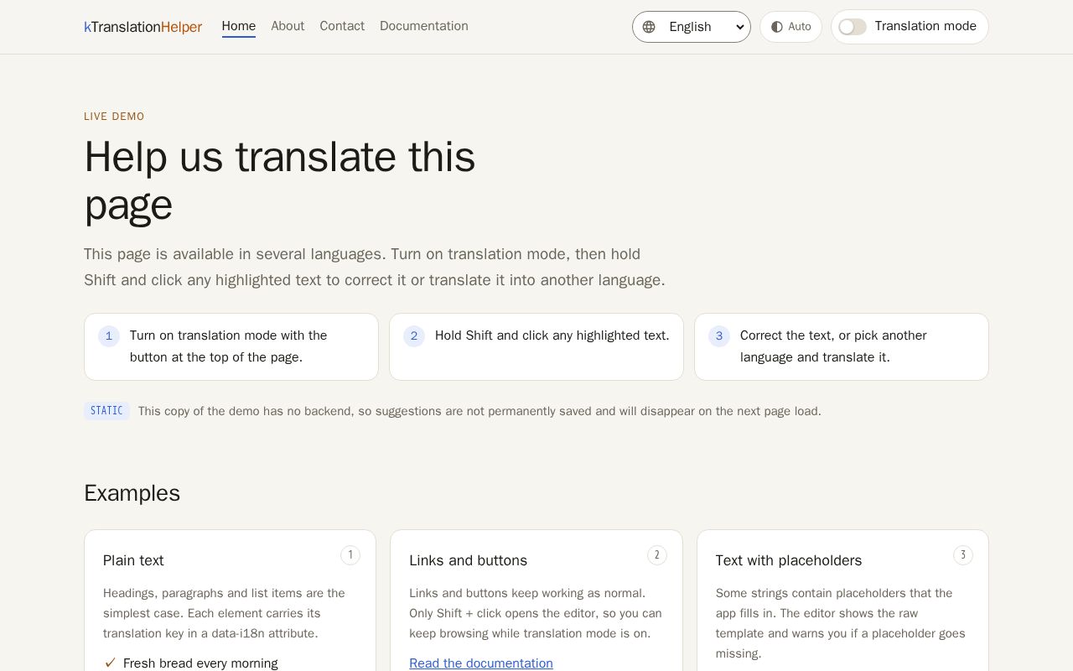Click the "Correct the text" step text
The height and width of the screenshot is (671, 1073).
pos(833,346)
